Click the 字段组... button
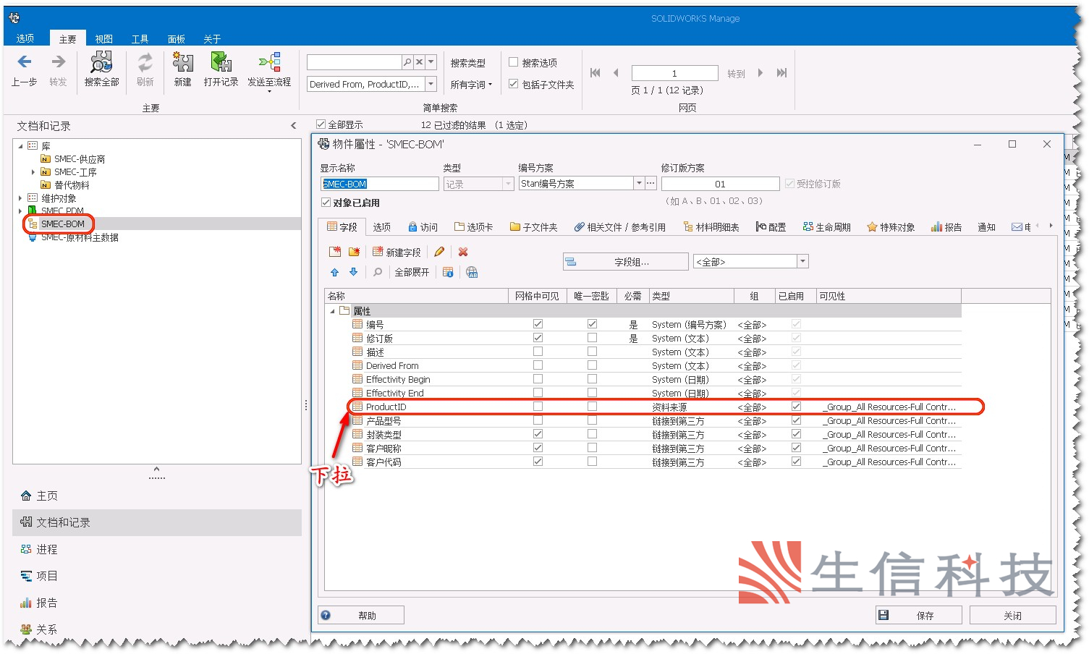The height and width of the screenshot is (654, 1089). tap(626, 261)
